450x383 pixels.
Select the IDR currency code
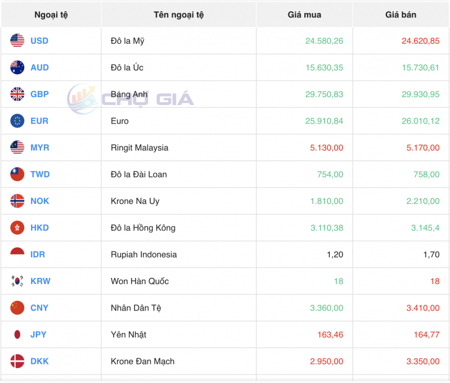coord(38,254)
